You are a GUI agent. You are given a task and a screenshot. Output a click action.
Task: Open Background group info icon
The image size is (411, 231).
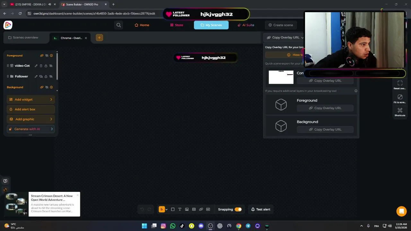(x=51, y=87)
